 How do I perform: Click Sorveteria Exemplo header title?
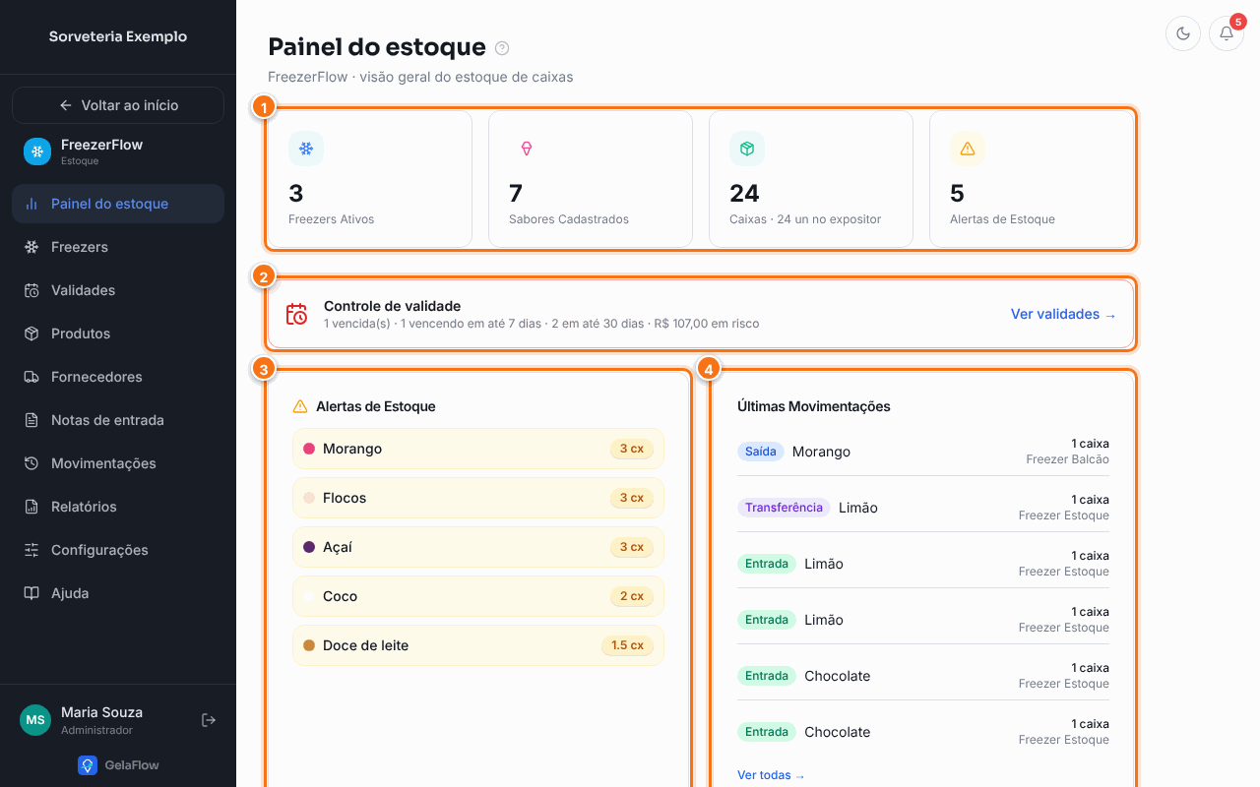[x=118, y=36]
